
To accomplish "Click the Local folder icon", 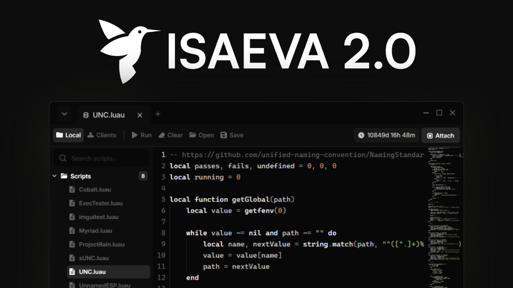I will pyautogui.click(x=59, y=135).
